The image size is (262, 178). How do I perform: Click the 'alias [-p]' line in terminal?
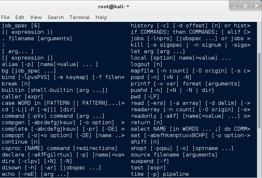[x=50, y=64]
